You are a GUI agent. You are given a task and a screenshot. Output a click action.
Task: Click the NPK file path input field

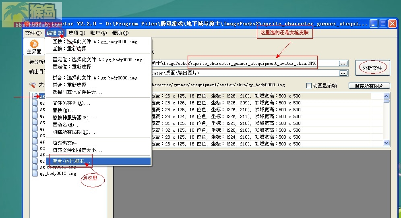point(244,63)
